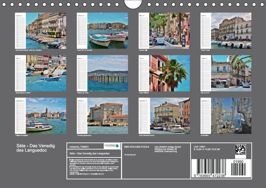Screen dimensions: 266x188
Task: Click the Artikel-Nr. 7268851 label
Action: coord(79,147)
